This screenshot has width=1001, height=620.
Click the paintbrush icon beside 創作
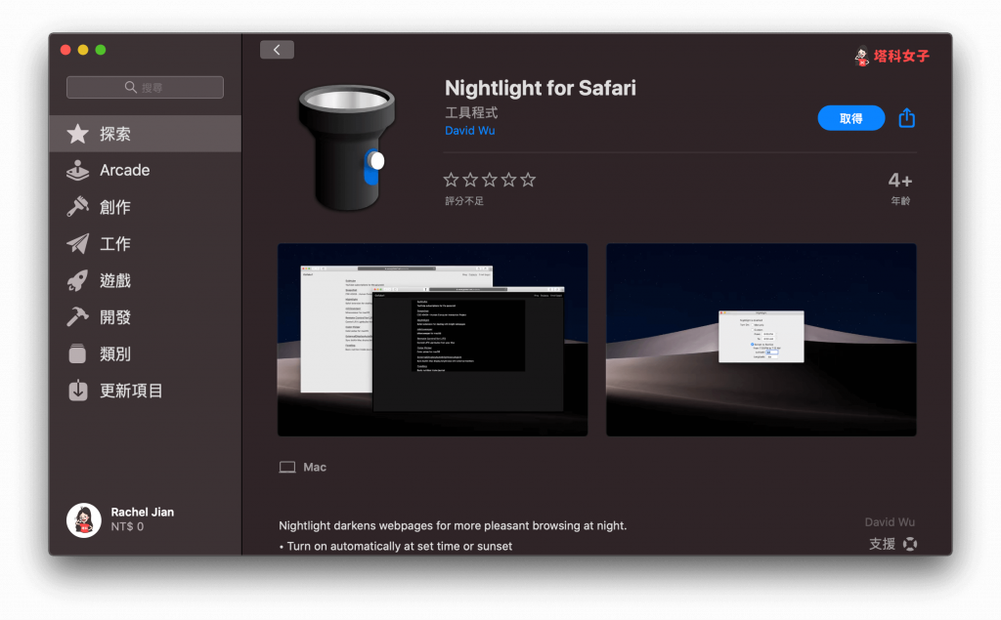pos(78,207)
